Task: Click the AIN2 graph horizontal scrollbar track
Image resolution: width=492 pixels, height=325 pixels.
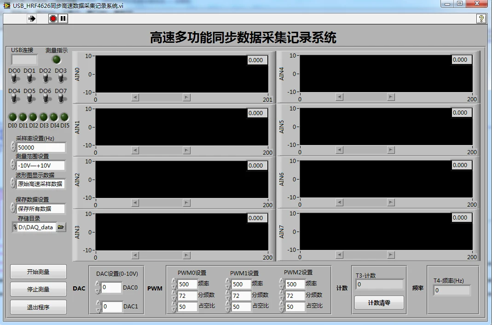Action: point(161,203)
